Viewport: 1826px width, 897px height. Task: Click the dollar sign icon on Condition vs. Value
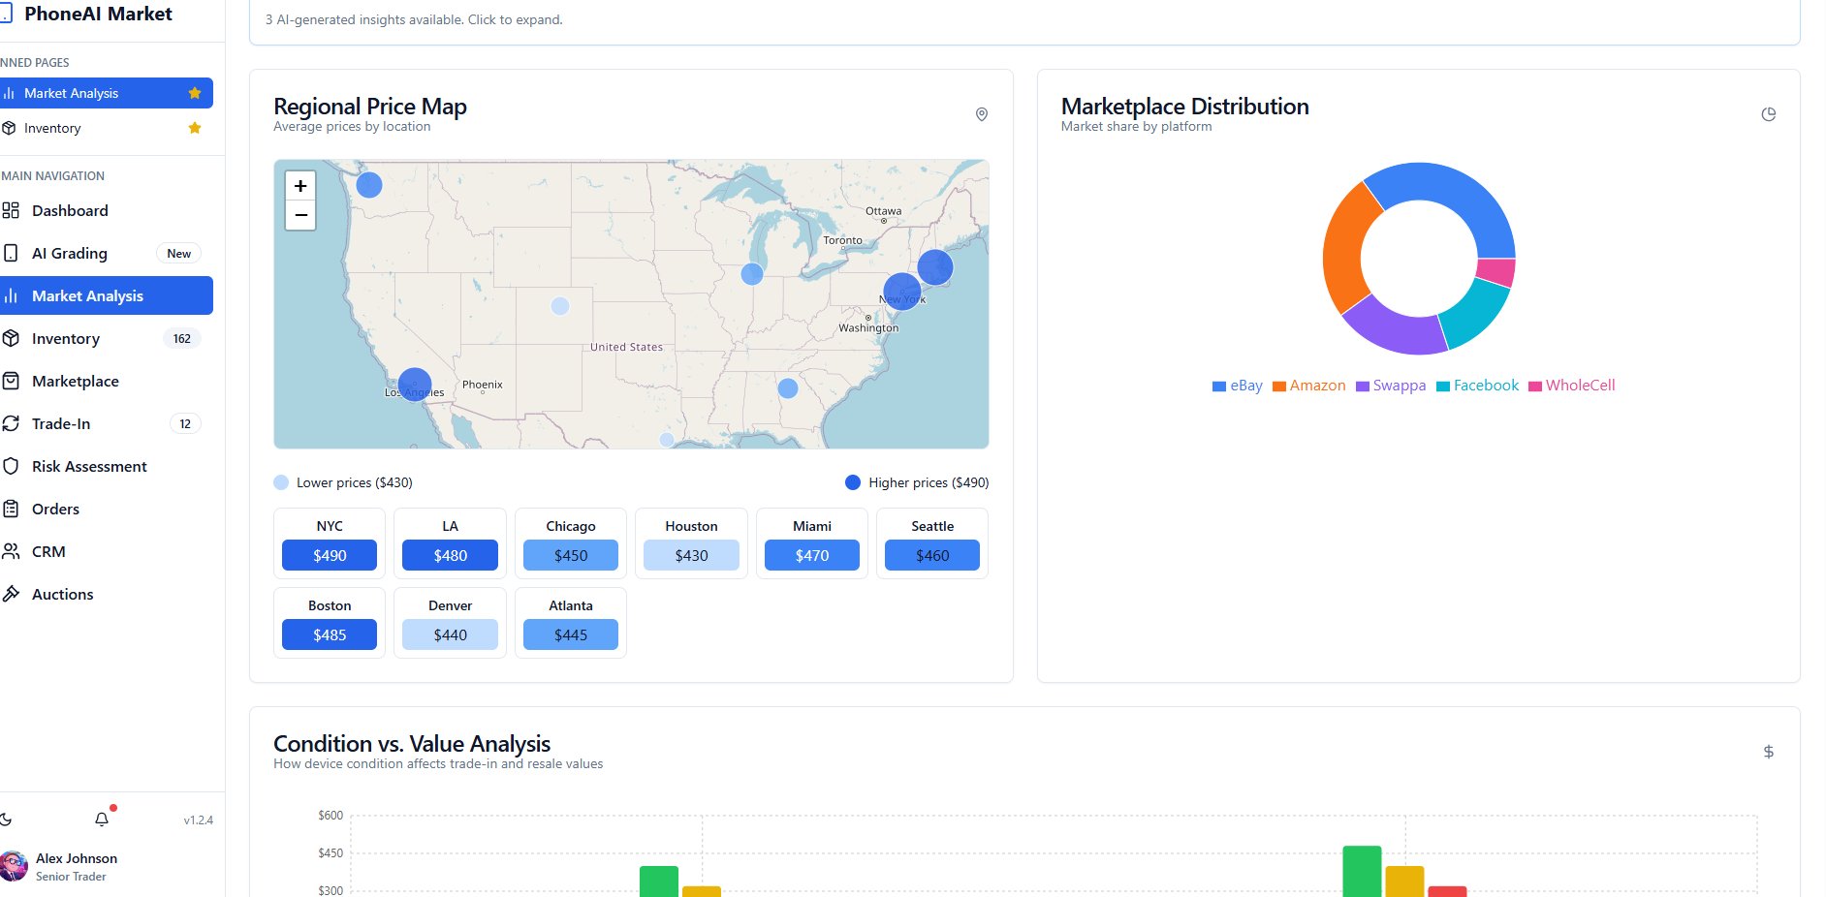coord(1769,752)
